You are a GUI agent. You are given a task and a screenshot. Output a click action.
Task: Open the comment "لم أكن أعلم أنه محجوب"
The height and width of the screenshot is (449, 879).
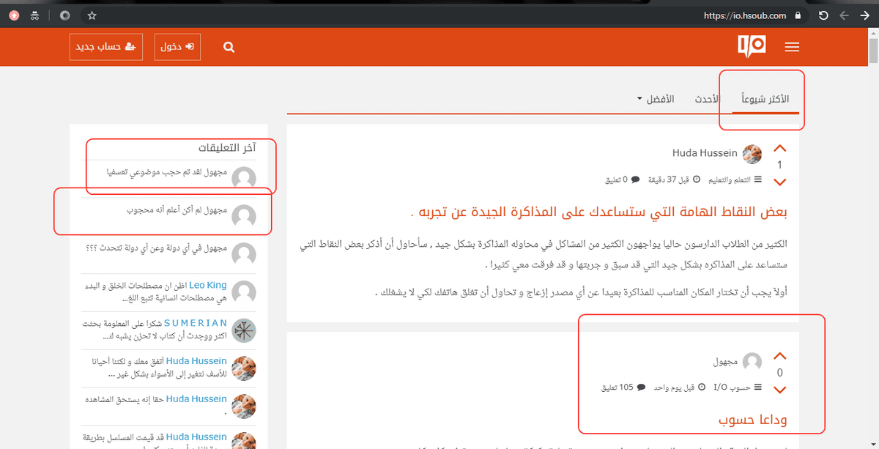pyautogui.click(x=163, y=211)
